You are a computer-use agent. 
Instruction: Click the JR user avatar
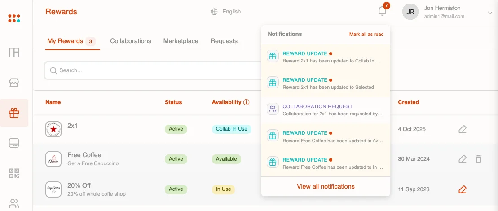pos(410,12)
